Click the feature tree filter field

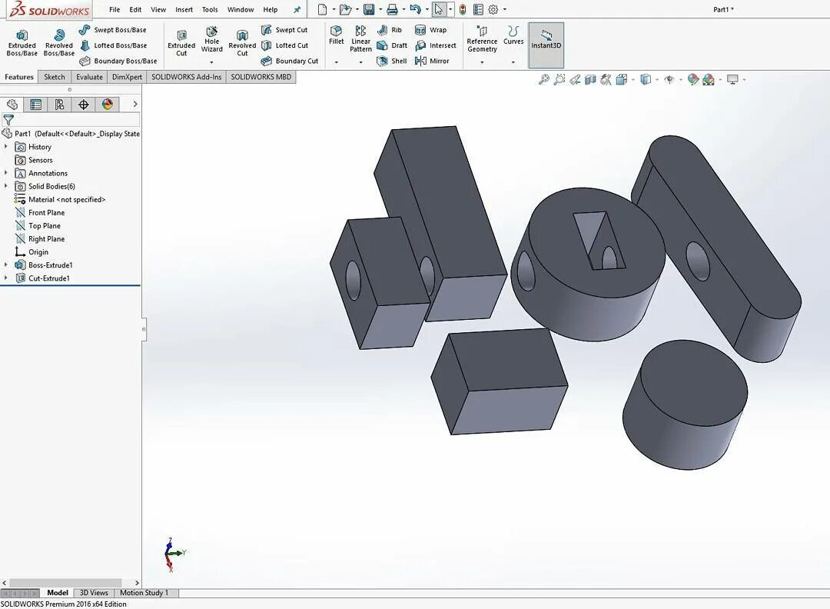[x=71, y=120]
